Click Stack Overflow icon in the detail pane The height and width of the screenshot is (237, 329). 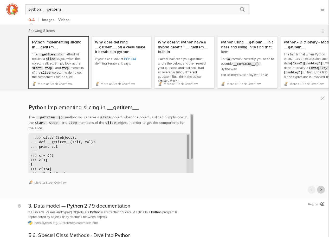point(31,182)
